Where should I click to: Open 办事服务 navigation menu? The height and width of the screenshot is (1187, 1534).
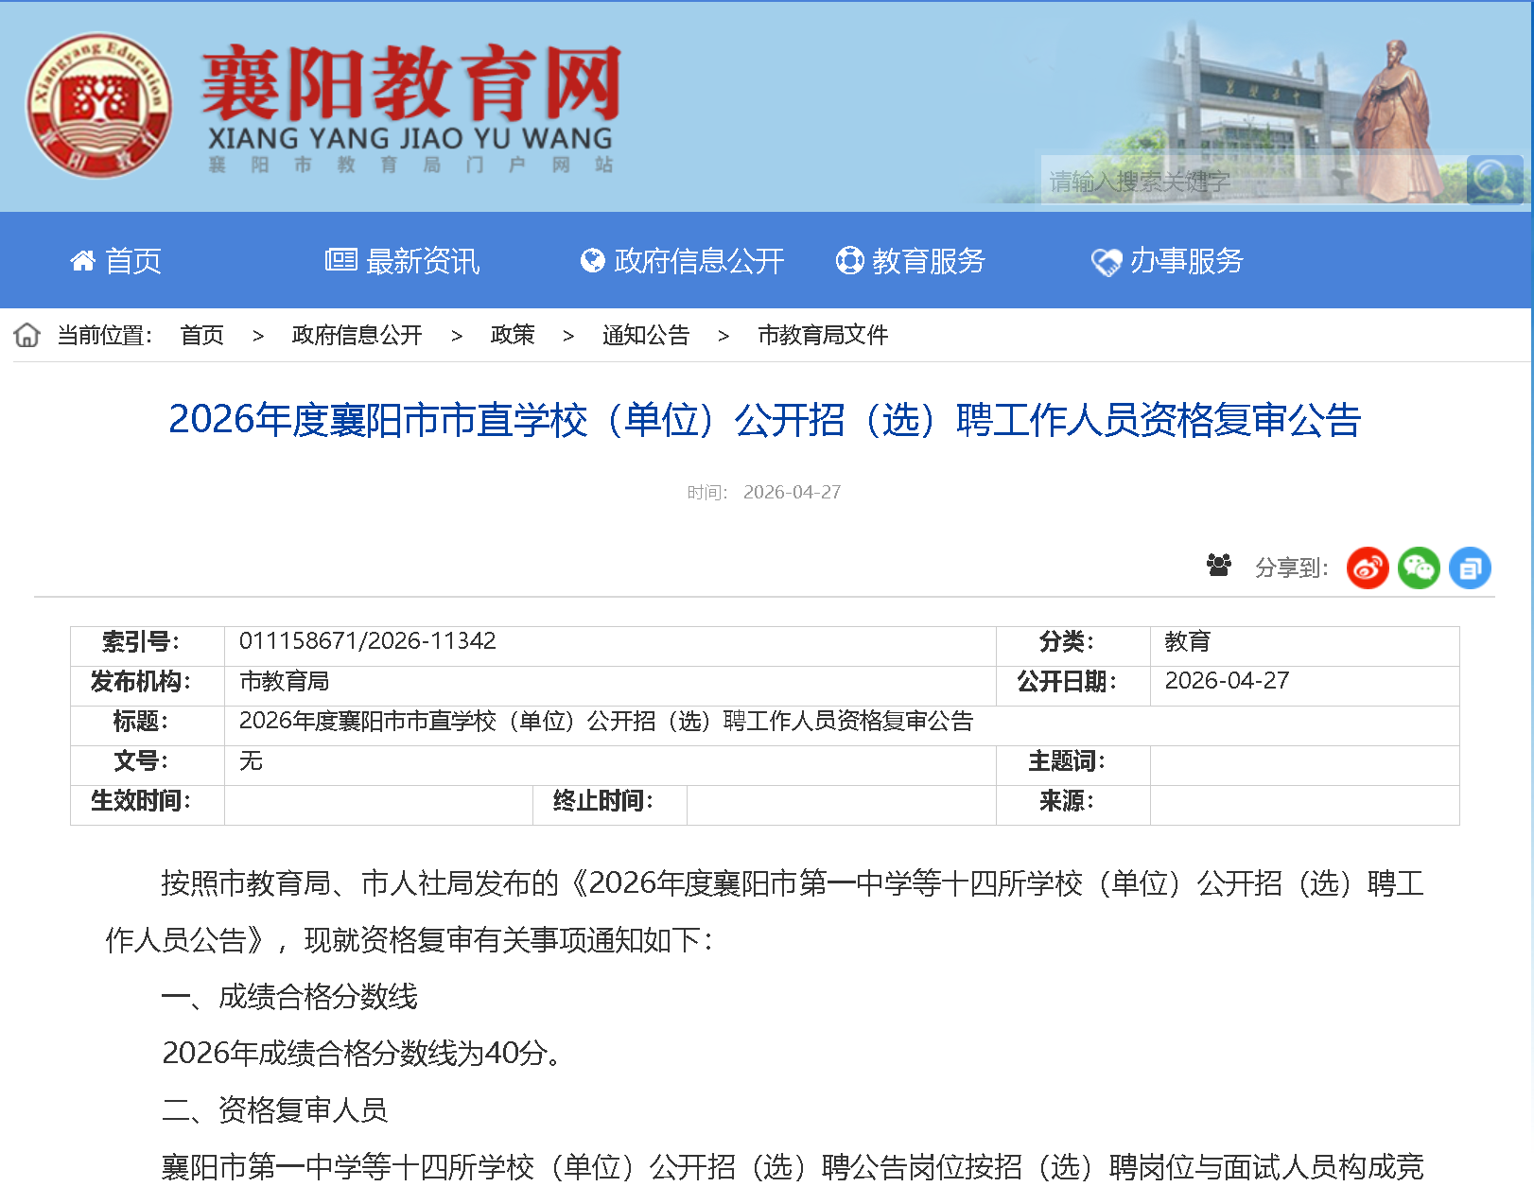pos(1167,261)
